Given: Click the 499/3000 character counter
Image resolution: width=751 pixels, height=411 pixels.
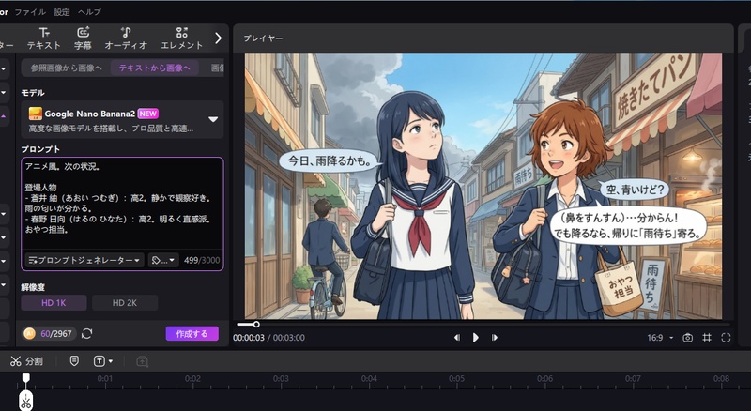Looking at the screenshot, I should pyautogui.click(x=202, y=260).
